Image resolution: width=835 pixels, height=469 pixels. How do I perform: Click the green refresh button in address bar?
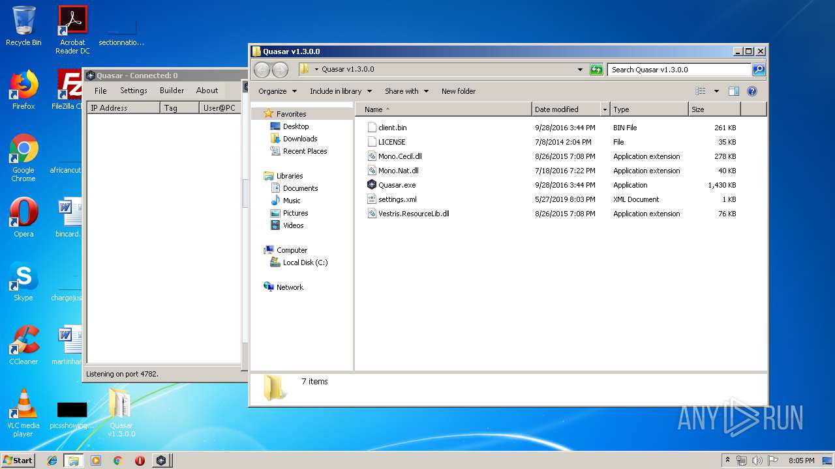pyautogui.click(x=596, y=70)
